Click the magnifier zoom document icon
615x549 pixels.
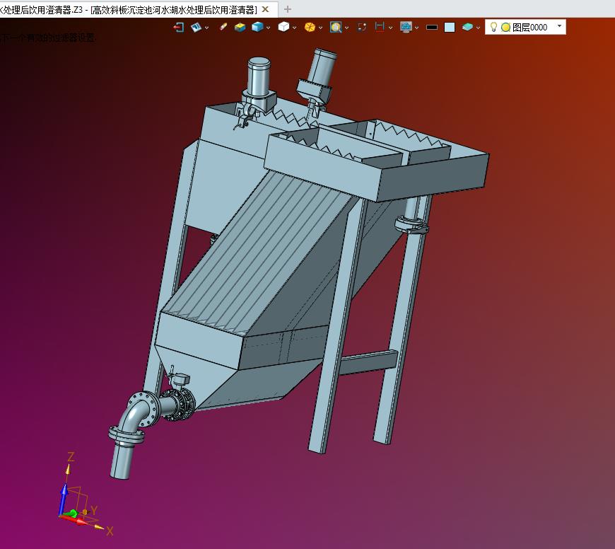(x=336, y=27)
